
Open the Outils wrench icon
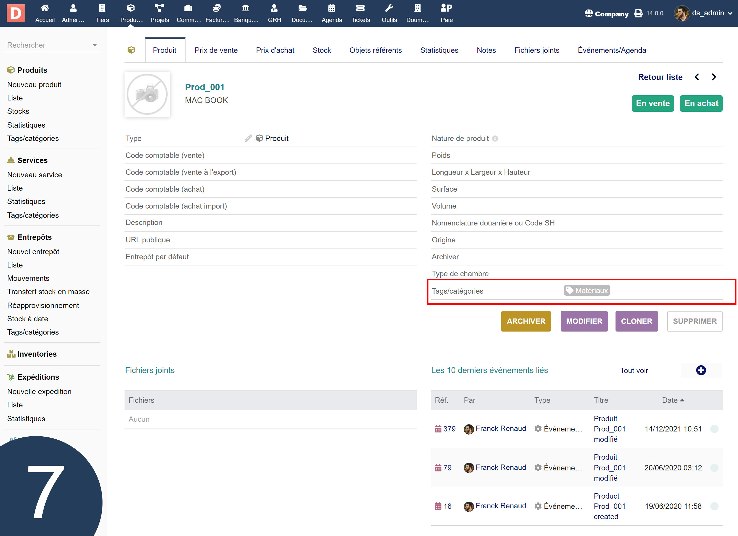389,8
